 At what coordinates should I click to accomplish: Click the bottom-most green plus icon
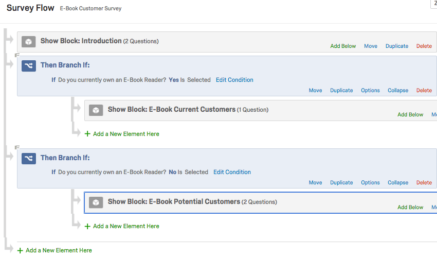pos(20,250)
